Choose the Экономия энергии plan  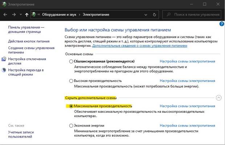[71, 126]
